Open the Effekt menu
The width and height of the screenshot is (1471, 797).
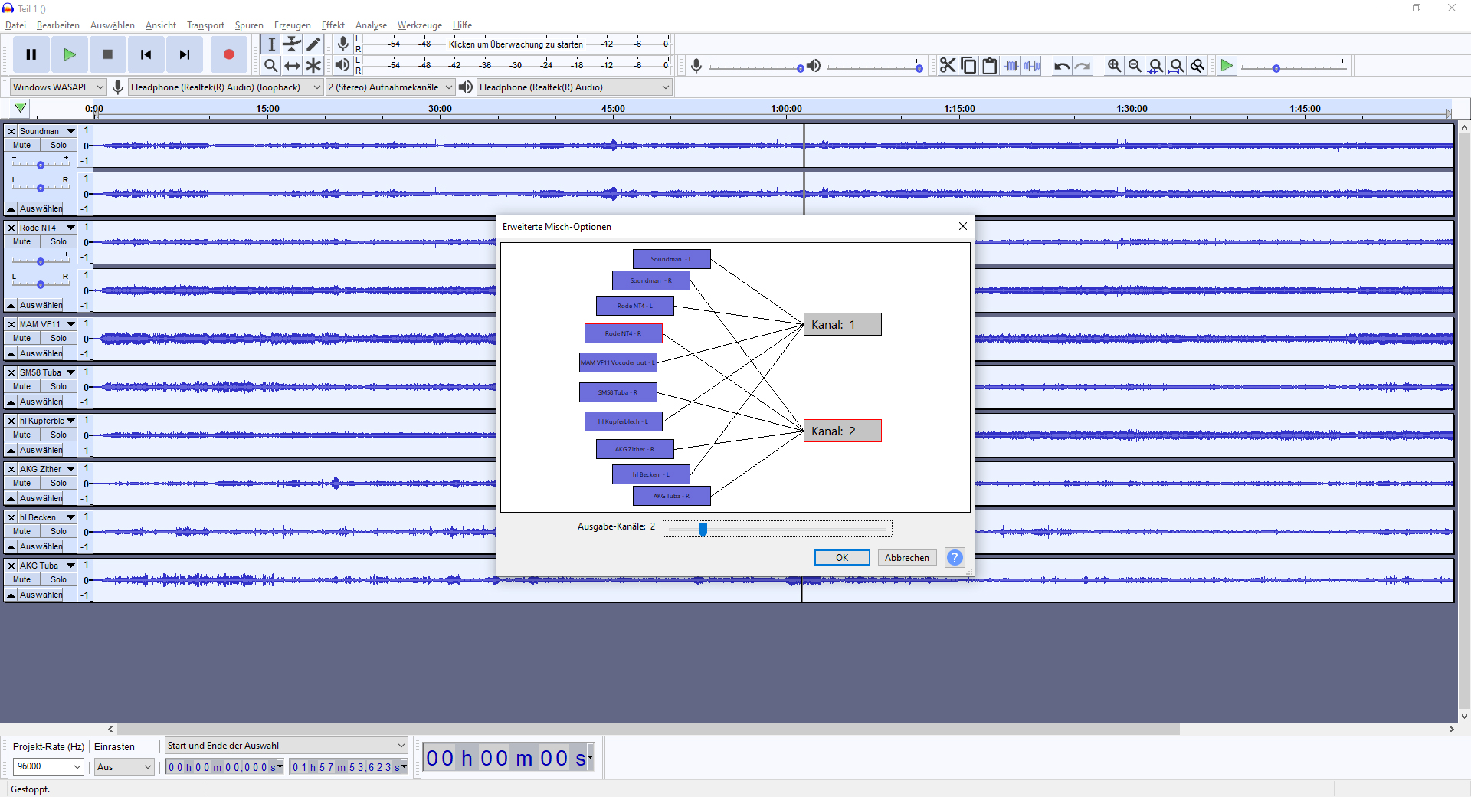[333, 25]
